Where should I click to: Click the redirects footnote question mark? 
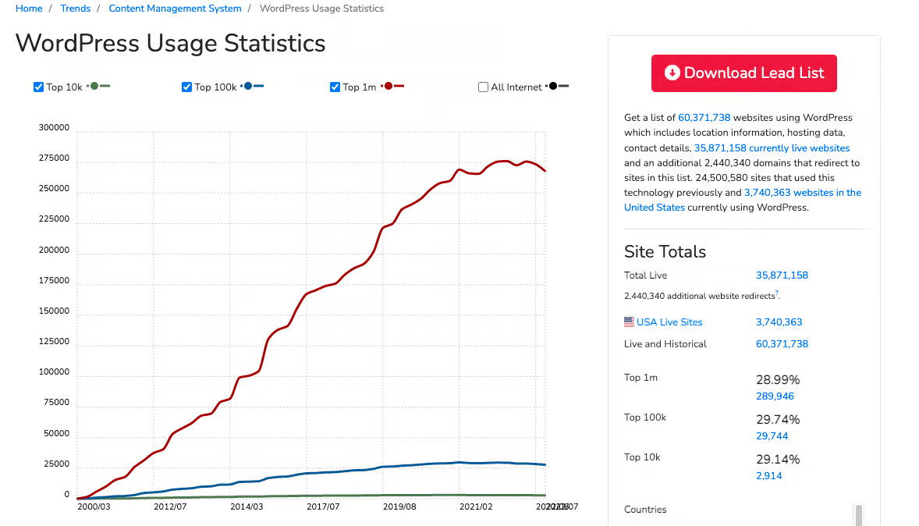pos(777,293)
